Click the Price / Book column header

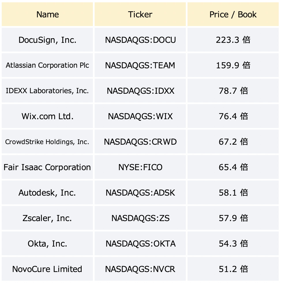pos(233,14)
